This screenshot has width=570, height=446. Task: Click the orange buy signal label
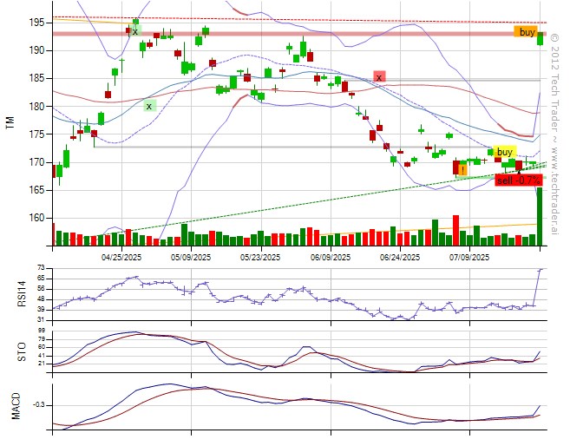tap(525, 32)
